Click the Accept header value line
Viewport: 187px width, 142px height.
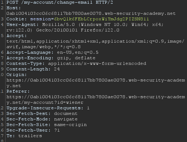(96, 44)
